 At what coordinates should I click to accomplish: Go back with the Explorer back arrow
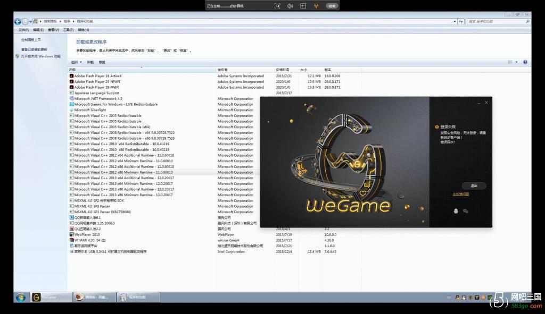coord(18,21)
